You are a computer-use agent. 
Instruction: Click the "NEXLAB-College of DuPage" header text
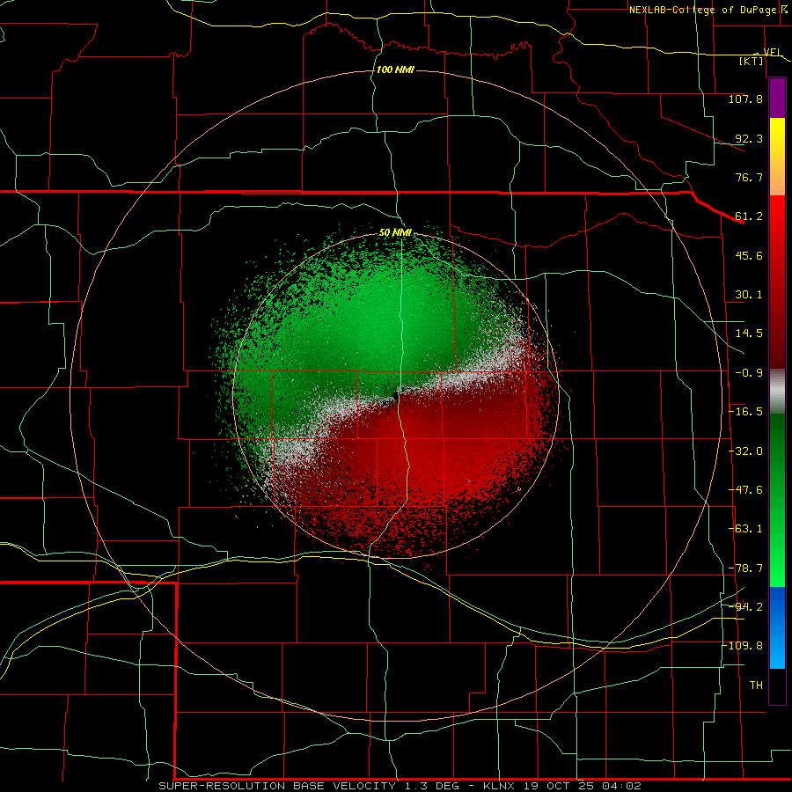tap(702, 10)
